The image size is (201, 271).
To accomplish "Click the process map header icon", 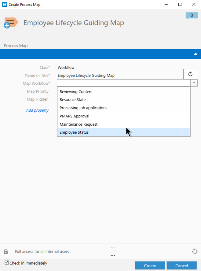I will coord(11,23).
